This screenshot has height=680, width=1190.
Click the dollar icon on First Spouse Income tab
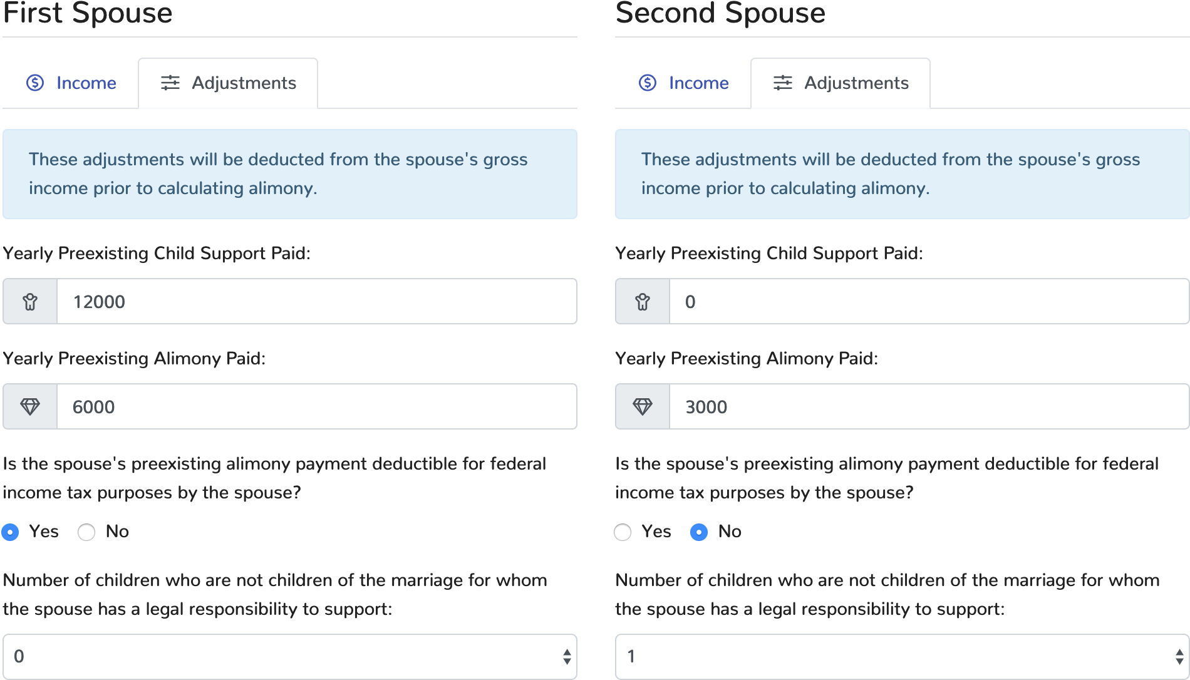click(35, 83)
